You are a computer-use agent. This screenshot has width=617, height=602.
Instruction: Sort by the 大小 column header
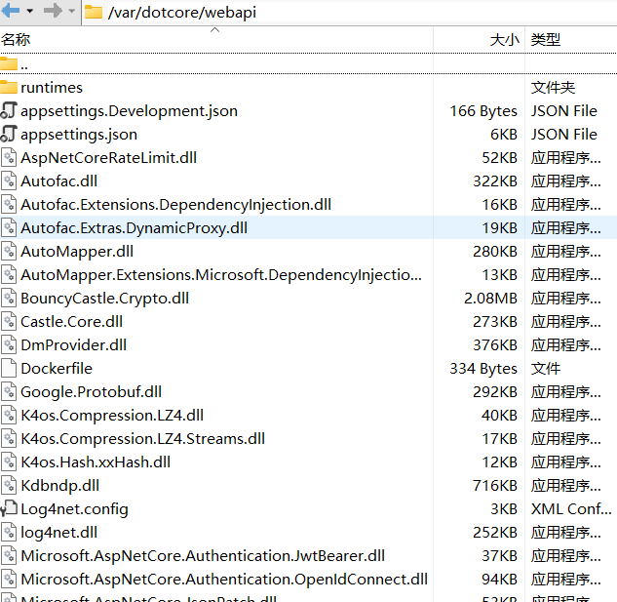pos(505,39)
